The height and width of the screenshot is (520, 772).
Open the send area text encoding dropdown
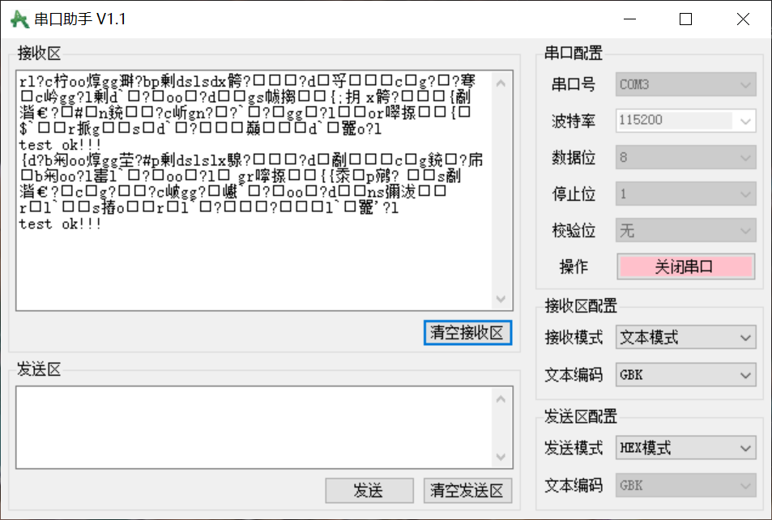[685, 485]
